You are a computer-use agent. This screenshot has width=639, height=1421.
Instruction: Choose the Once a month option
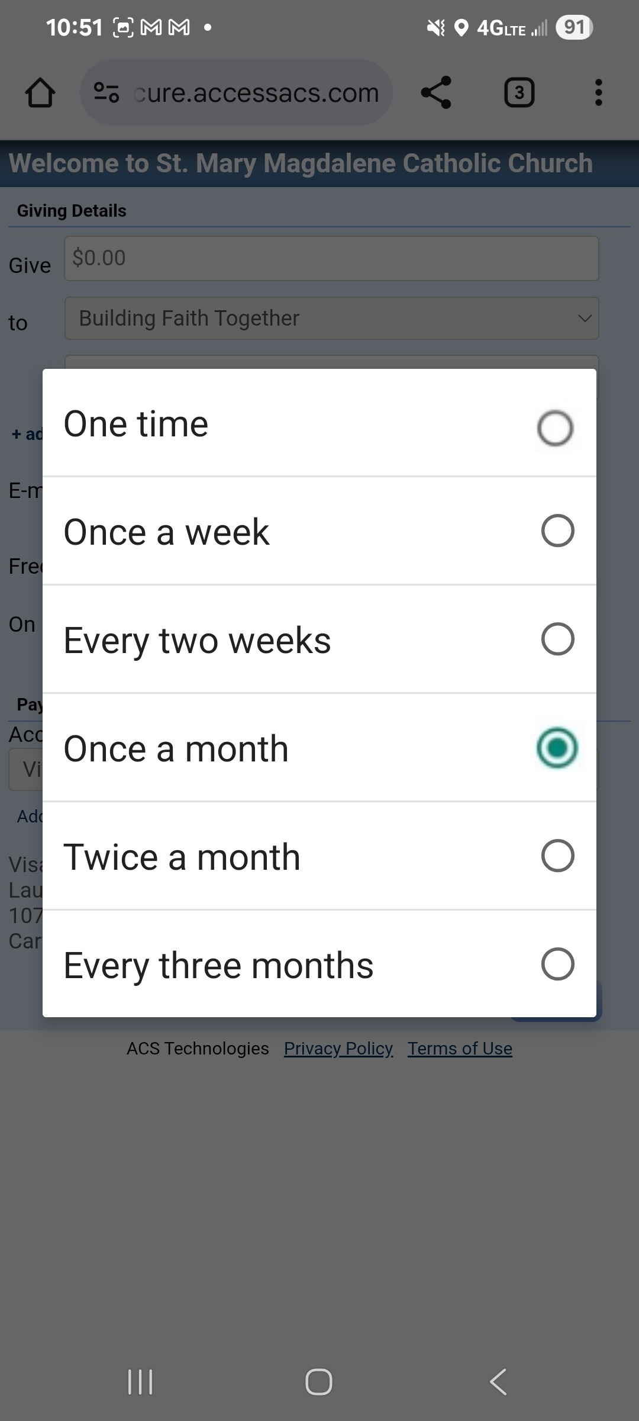click(x=319, y=748)
